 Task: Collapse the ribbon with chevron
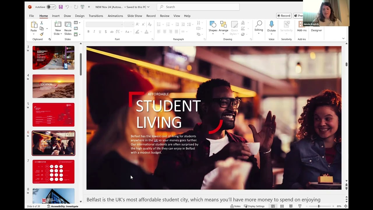(x=343, y=38)
